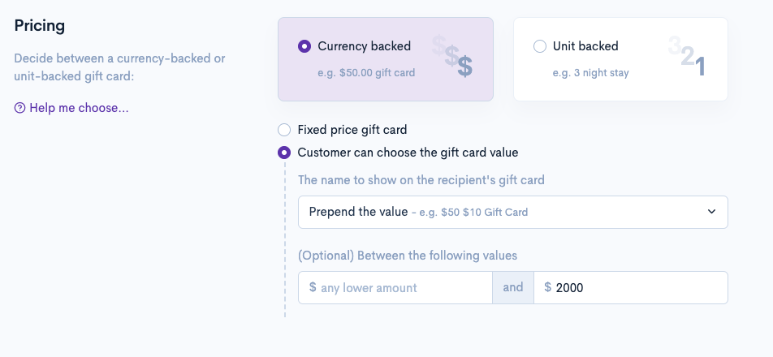Open the Prepend the value dropdown

tap(512, 212)
